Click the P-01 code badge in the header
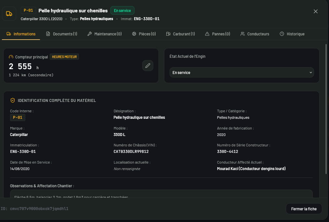Image resolution: width=329 pixels, height=222 pixels. tap(28, 10)
